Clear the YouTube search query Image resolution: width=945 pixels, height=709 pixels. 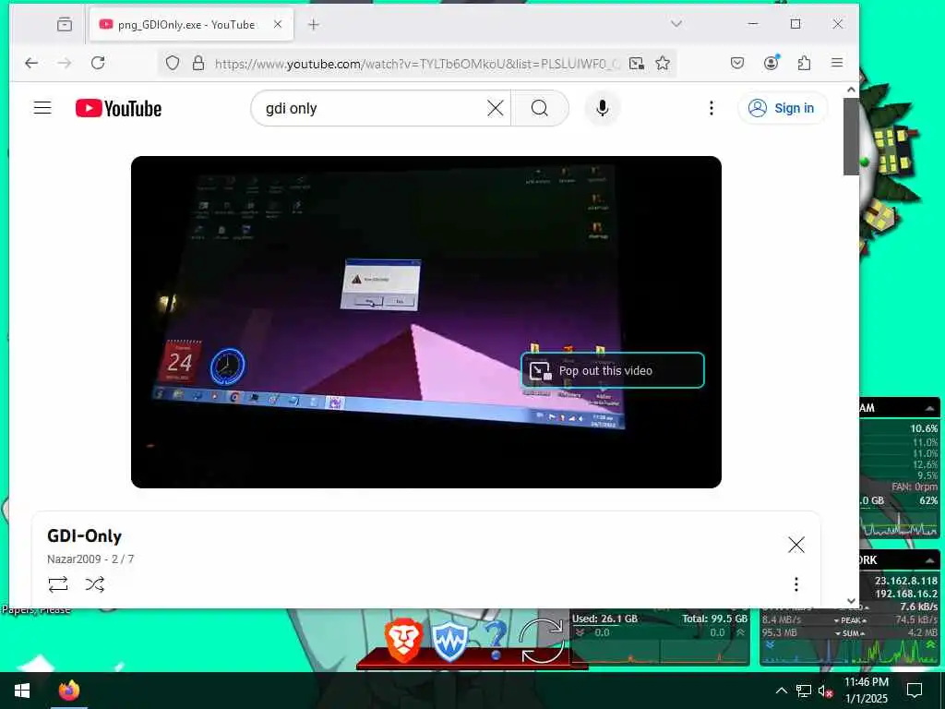click(496, 109)
